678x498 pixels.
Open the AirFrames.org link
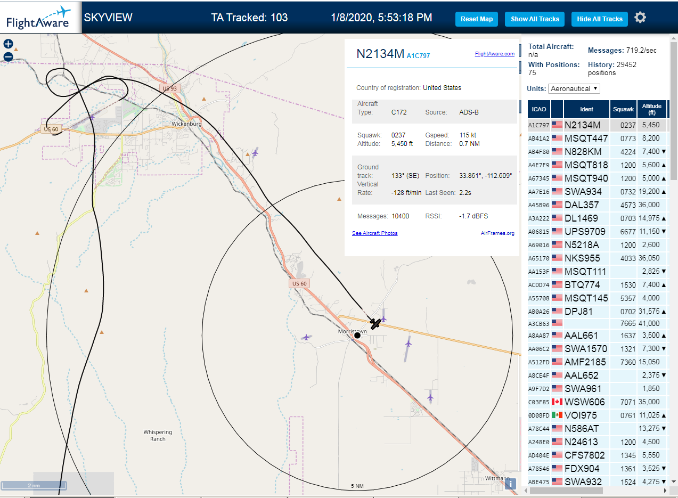point(497,233)
